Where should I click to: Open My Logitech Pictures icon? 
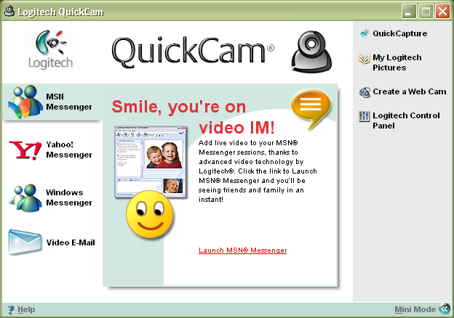[x=365, y=60]
